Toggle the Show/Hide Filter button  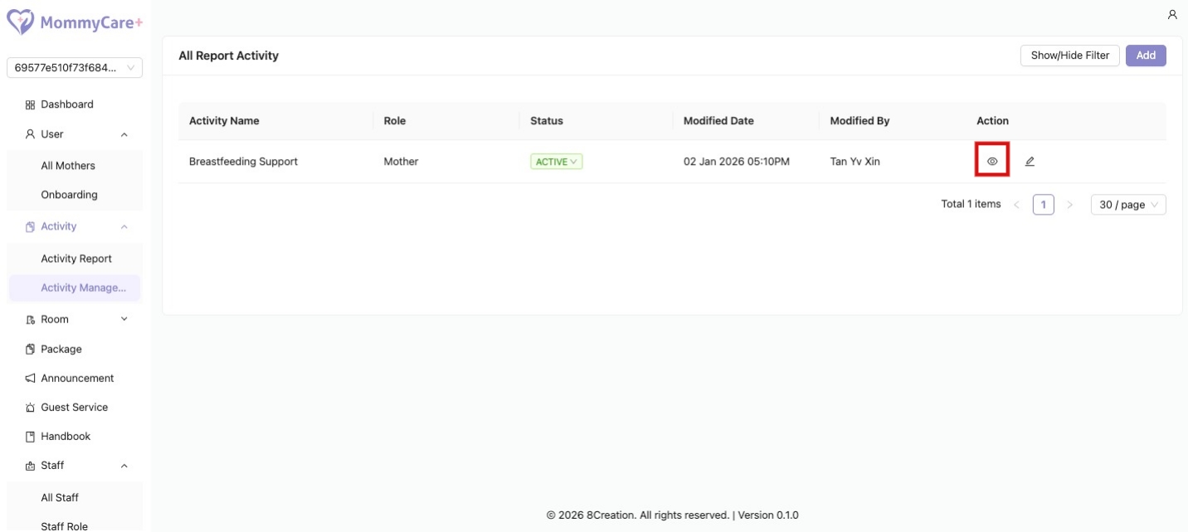(1069, 55)
